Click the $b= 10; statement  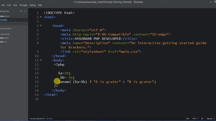[x=67, y=78]
